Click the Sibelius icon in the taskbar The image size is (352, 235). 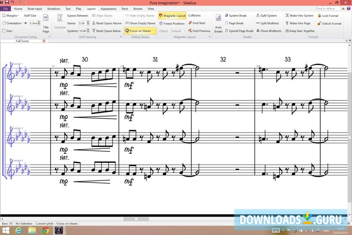[x=59, y=230]
